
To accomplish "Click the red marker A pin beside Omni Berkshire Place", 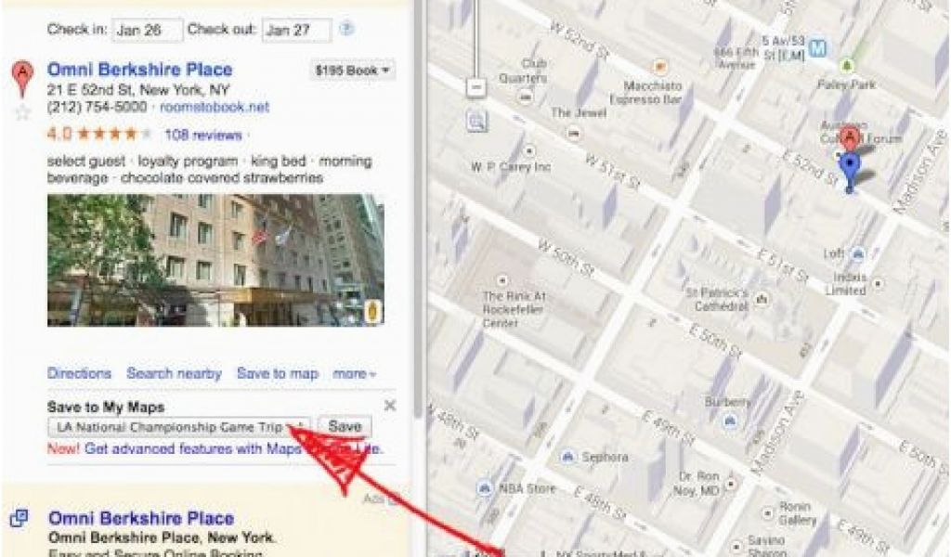I will click(22, 78).
